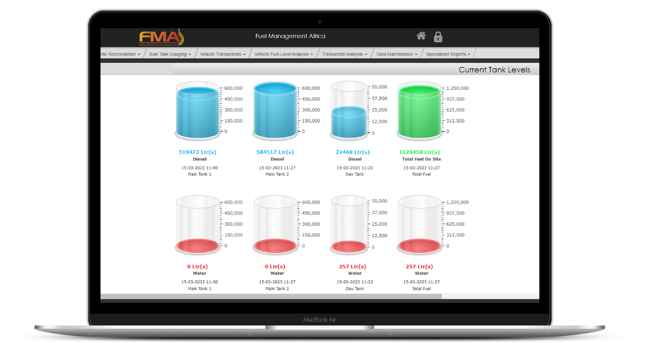Click the Current Tank Levels heading
The width and height of the screenshot is (654, 343).
[494, 70]
